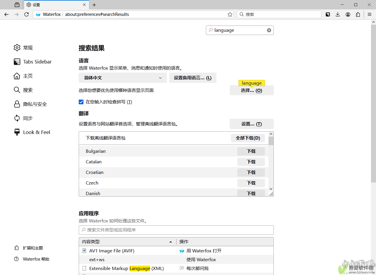Click the 选择… page language button
The image size is (376, 275).
(x=251, y=90)
